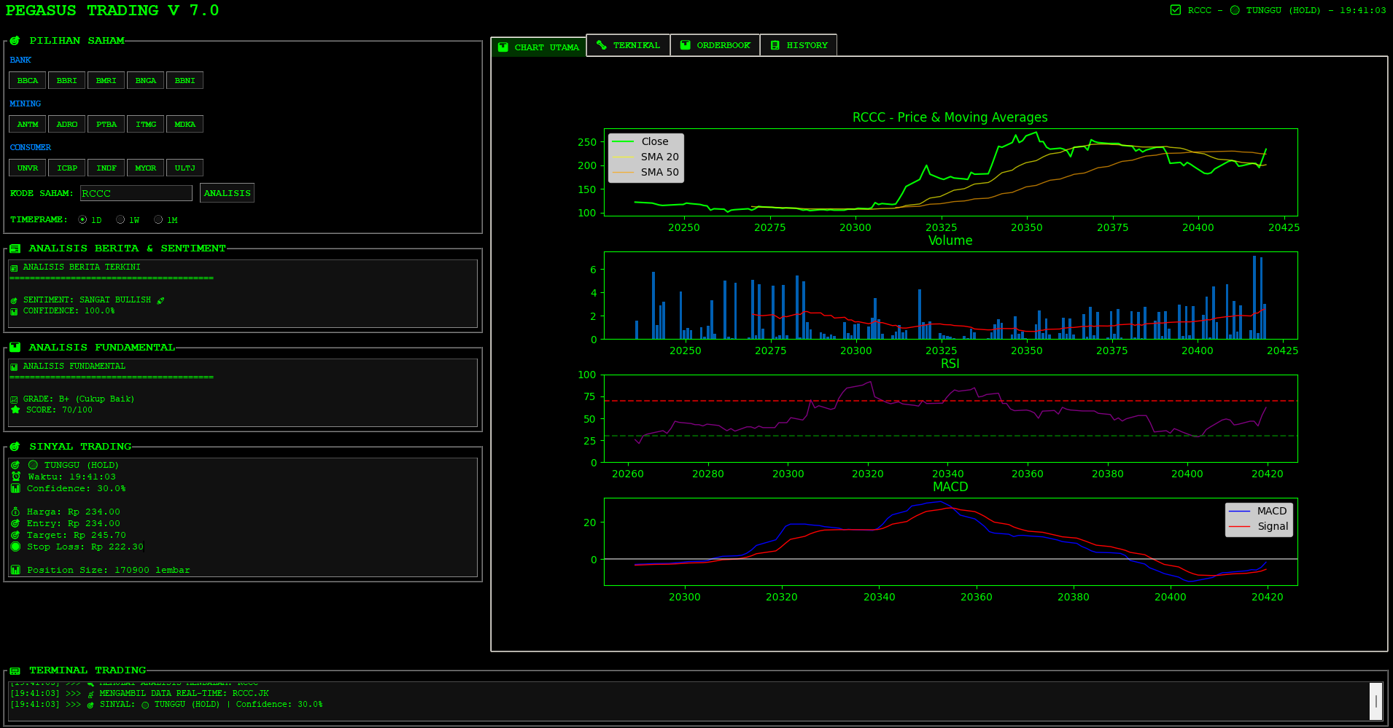Click the wrench icon on Teknikal tab
The image size is (1393, 728).
pyautogui.click(x=601, y=45)
